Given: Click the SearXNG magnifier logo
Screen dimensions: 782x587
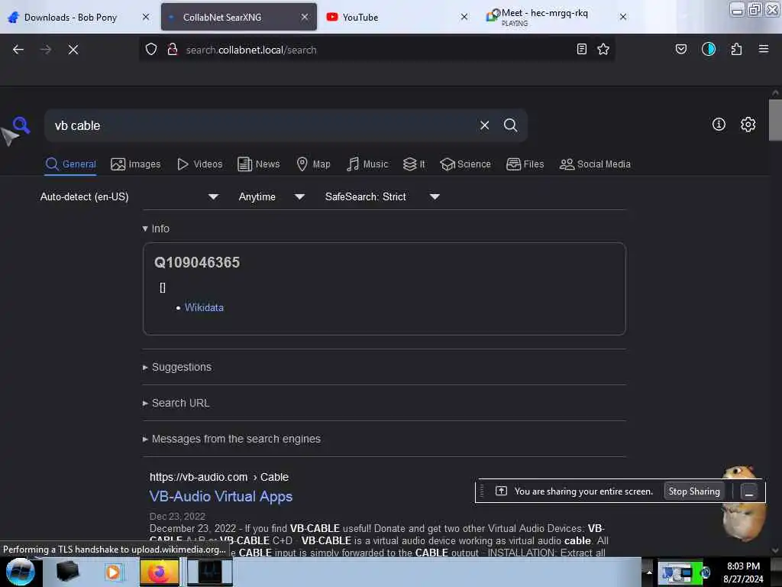Looking at the screenshot, I should (x=21, y=125).
